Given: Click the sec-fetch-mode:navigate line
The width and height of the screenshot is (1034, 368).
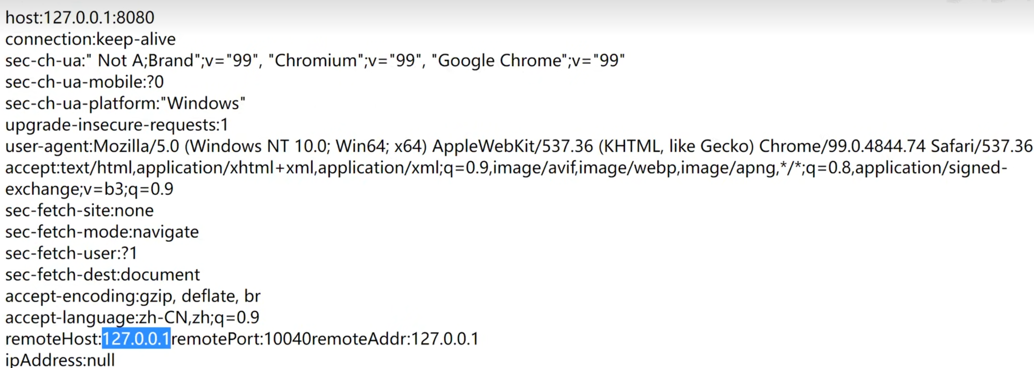Looking at the screenshot, I should [x=102, y=232].
